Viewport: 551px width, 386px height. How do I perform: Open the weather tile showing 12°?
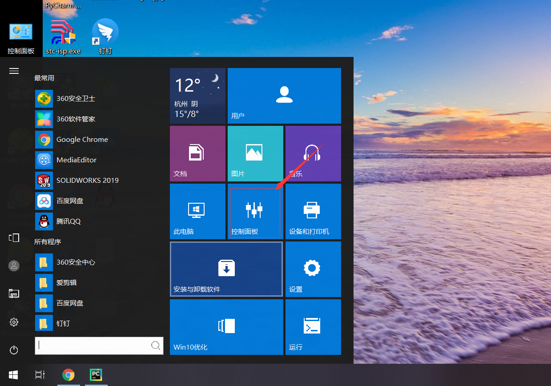tap(197, 96)
